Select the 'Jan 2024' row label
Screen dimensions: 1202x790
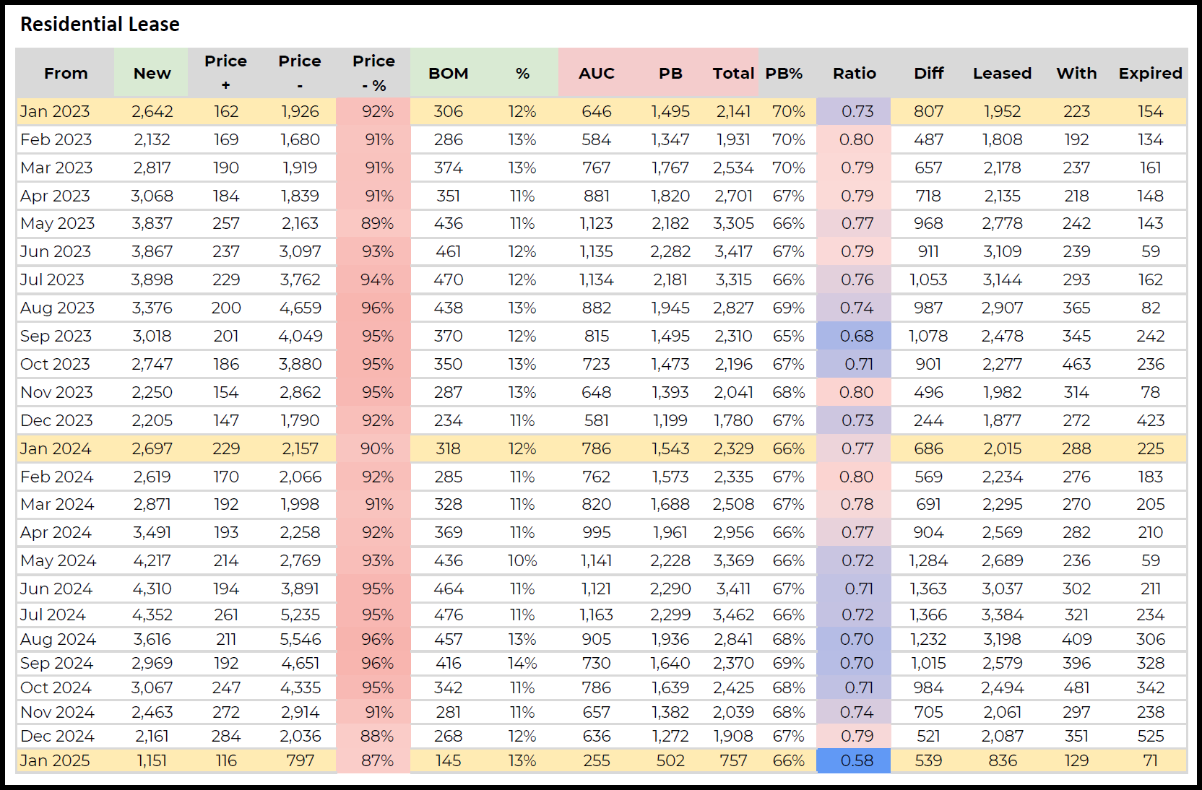click(56, 449)
